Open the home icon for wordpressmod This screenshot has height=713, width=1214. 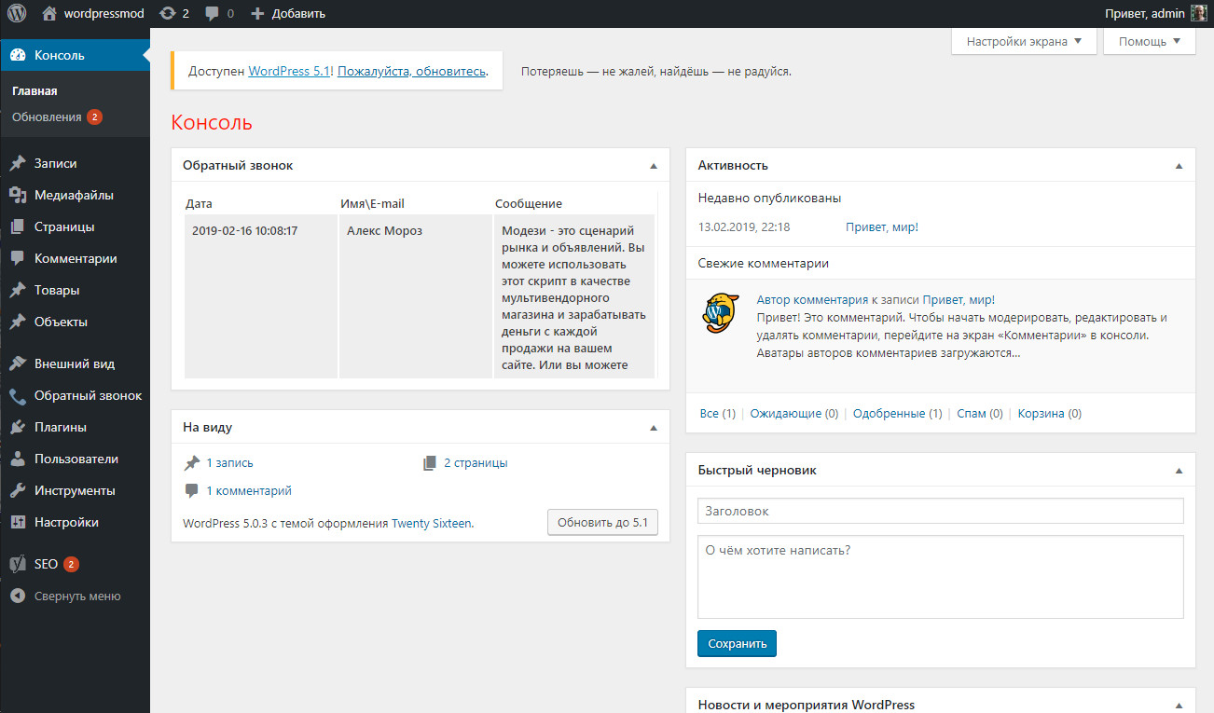(x=49, y=13)
